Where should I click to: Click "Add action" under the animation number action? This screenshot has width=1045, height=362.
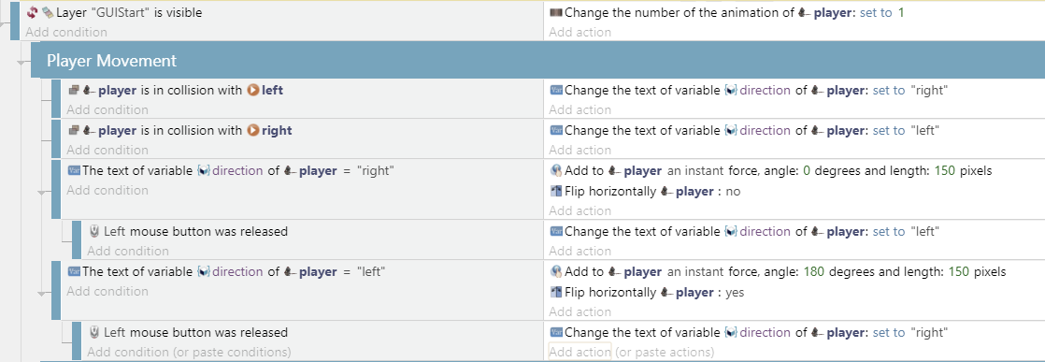pos(580,32)
